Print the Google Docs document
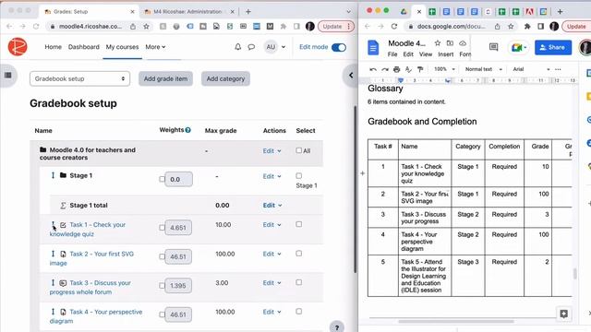 coord(396,69)
